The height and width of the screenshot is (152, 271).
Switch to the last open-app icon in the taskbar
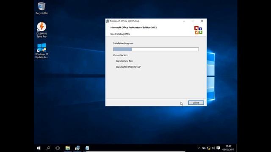[x=87, y=148]
